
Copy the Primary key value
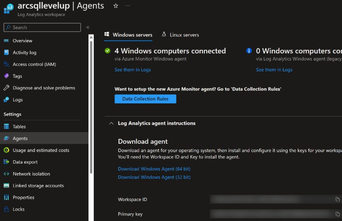pos(338,214)
